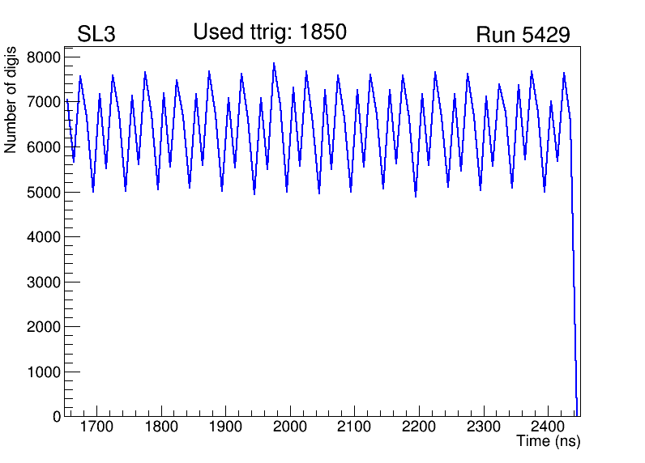Click the 'Run 5429' label
The height and width of the screenshot is (463, 645).
tap(523, 35)
